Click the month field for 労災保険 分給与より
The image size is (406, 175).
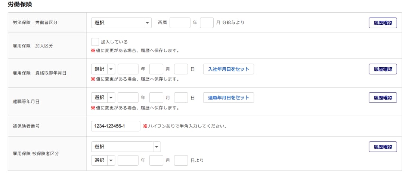(207, 22)
